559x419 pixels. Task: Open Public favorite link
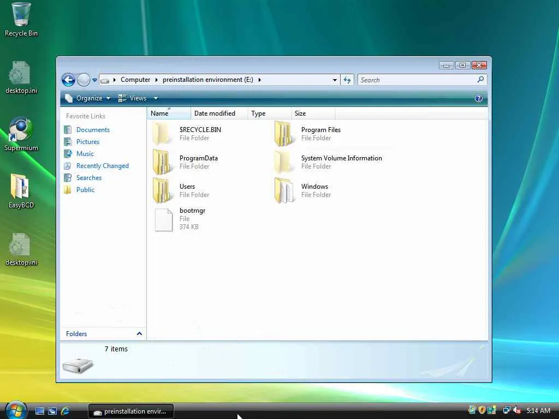pos(85,190)
